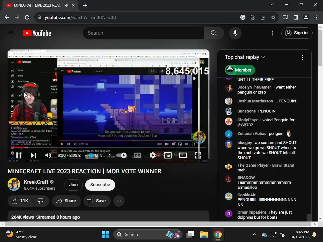Like the video
This screenshot has height=242, width=323.
pyautogui.click(x=20, y=201)
